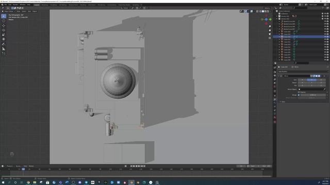This screenshot has height=185, width=330.
Task: Toggle Flip Z in Mirror modifier
Action: point(321,85)
